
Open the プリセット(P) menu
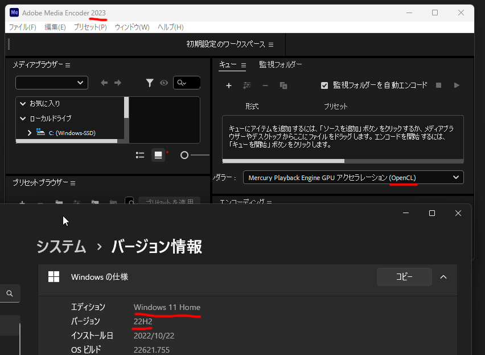91,27
